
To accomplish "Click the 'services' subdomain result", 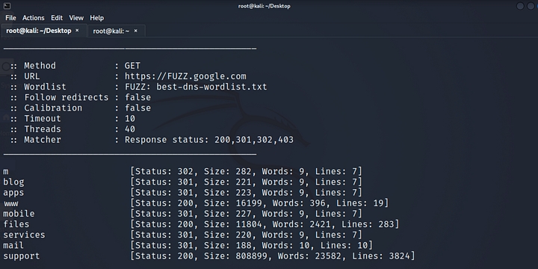I will point(24,235).
